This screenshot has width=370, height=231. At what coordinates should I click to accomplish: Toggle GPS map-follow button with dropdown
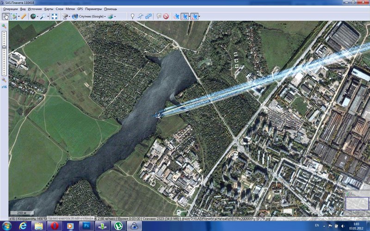click(195, 16)
